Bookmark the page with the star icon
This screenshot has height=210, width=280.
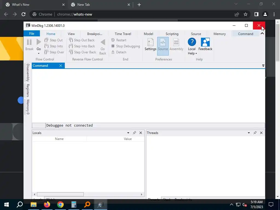point(246,14)
